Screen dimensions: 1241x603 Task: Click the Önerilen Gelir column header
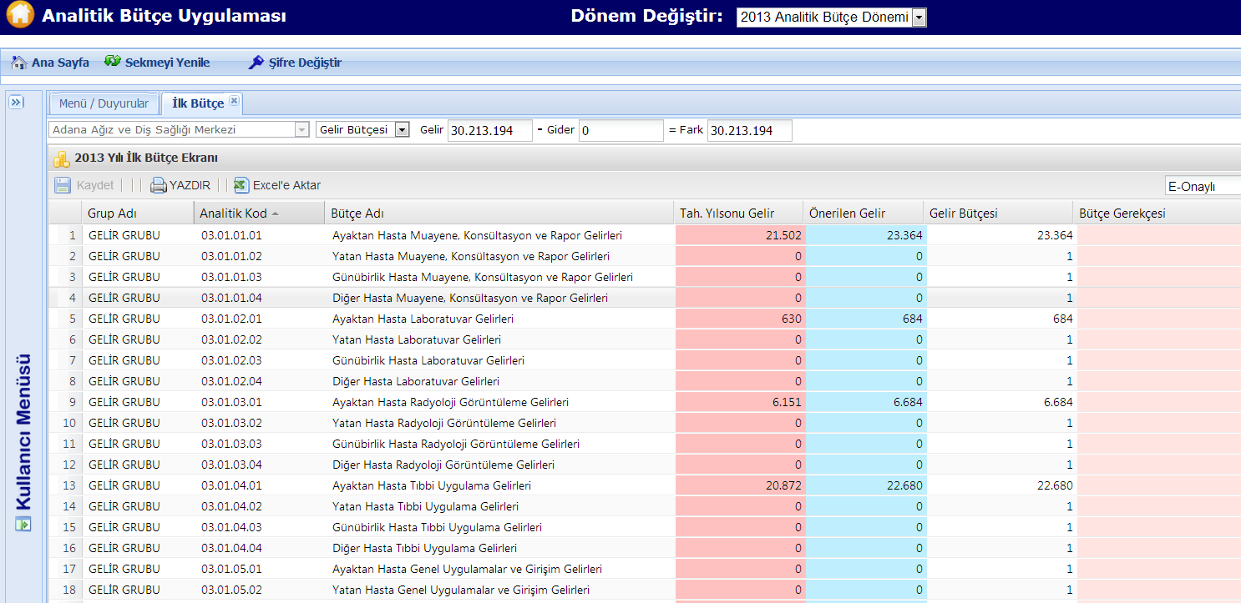click(863, 214)
